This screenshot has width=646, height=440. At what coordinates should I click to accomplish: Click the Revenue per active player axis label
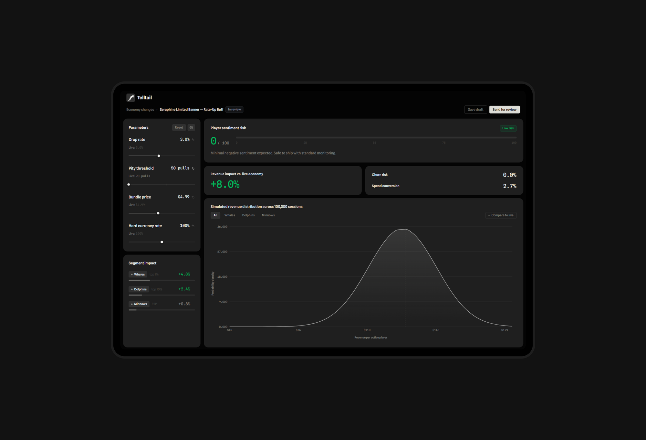(x=370, y=338)
